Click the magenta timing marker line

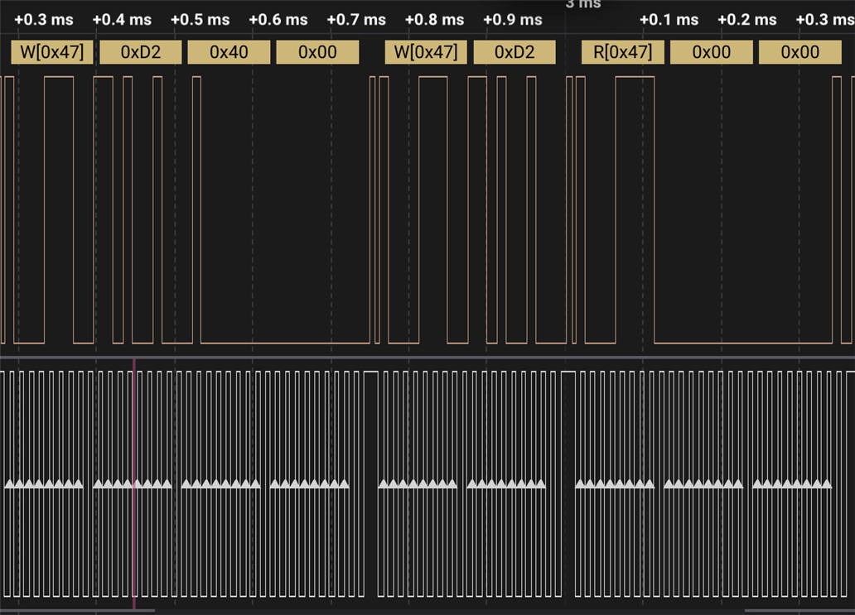pos(134,483)
